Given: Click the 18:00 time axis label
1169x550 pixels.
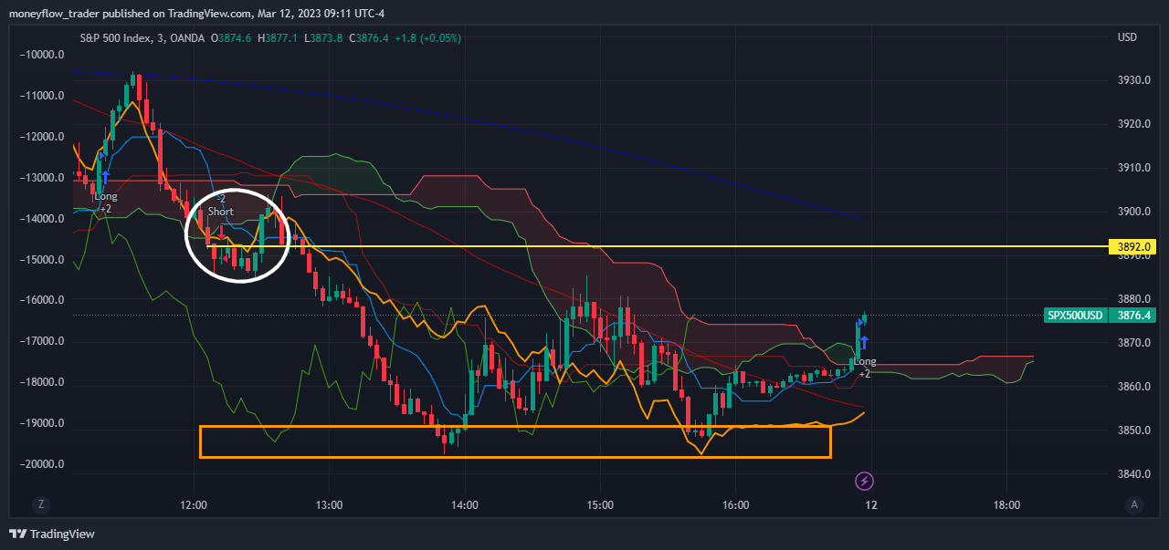Looking at the screenshot, I should (1006, 504).
